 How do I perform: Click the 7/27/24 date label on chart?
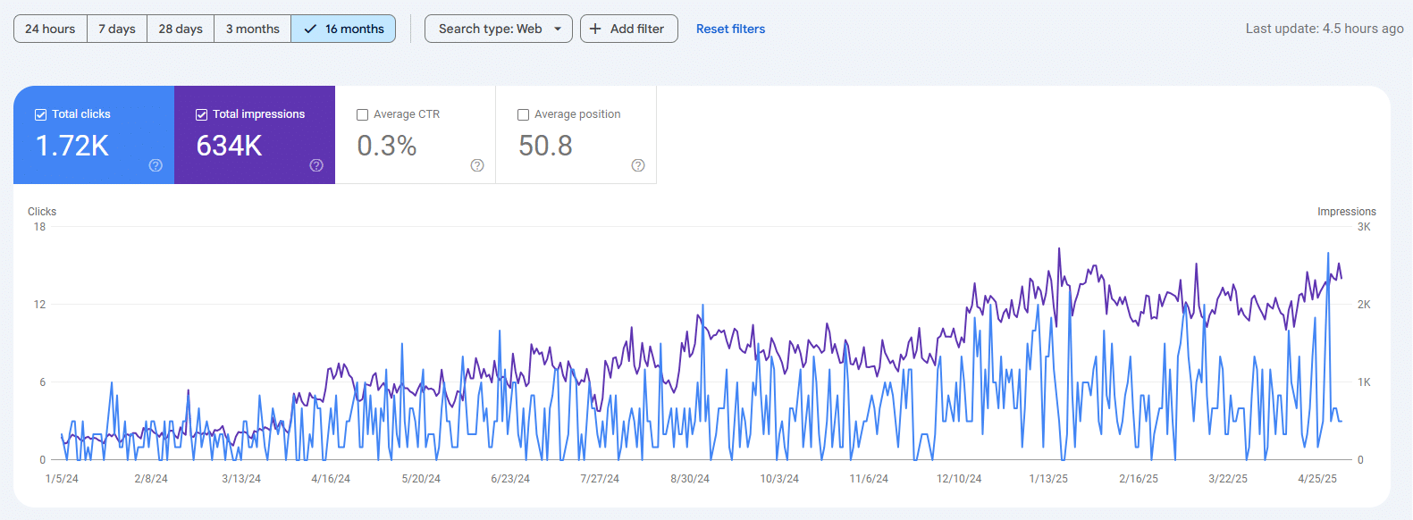(x=600, y=479)
